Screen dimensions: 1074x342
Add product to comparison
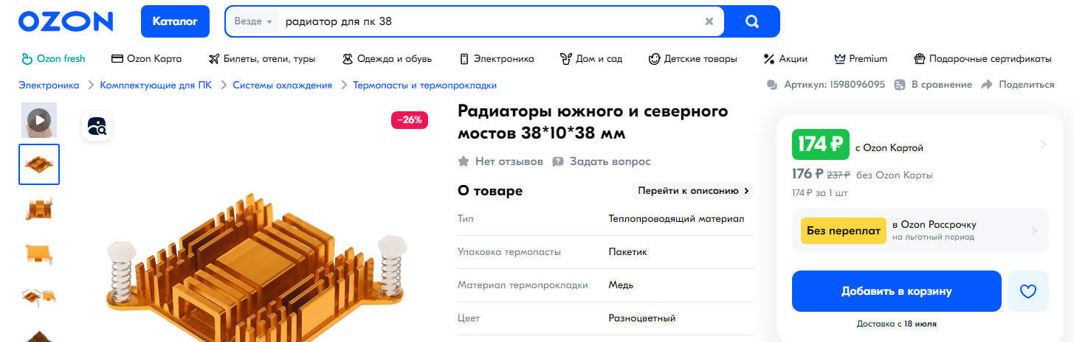pyautogui.click(x=933, y=85)
